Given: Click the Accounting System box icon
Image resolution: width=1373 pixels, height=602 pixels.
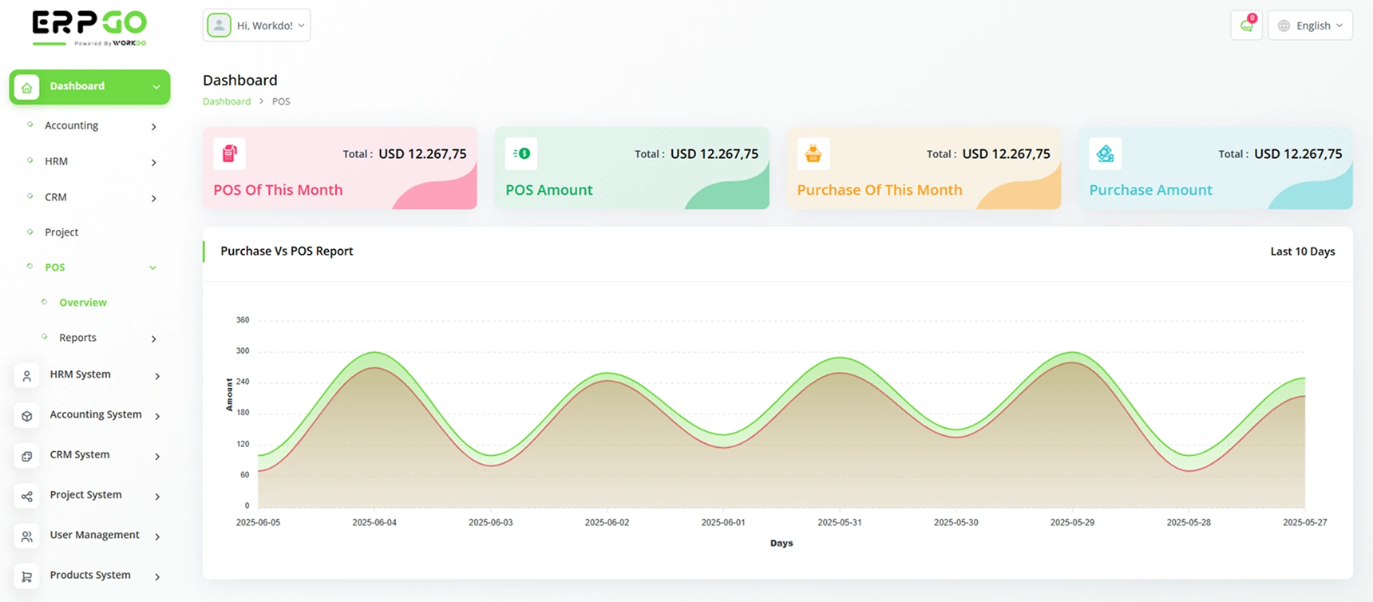Looking at the screenshot, I should click(x=27, y=416).
